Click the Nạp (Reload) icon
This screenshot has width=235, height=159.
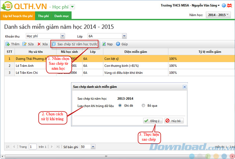point(104,44)
